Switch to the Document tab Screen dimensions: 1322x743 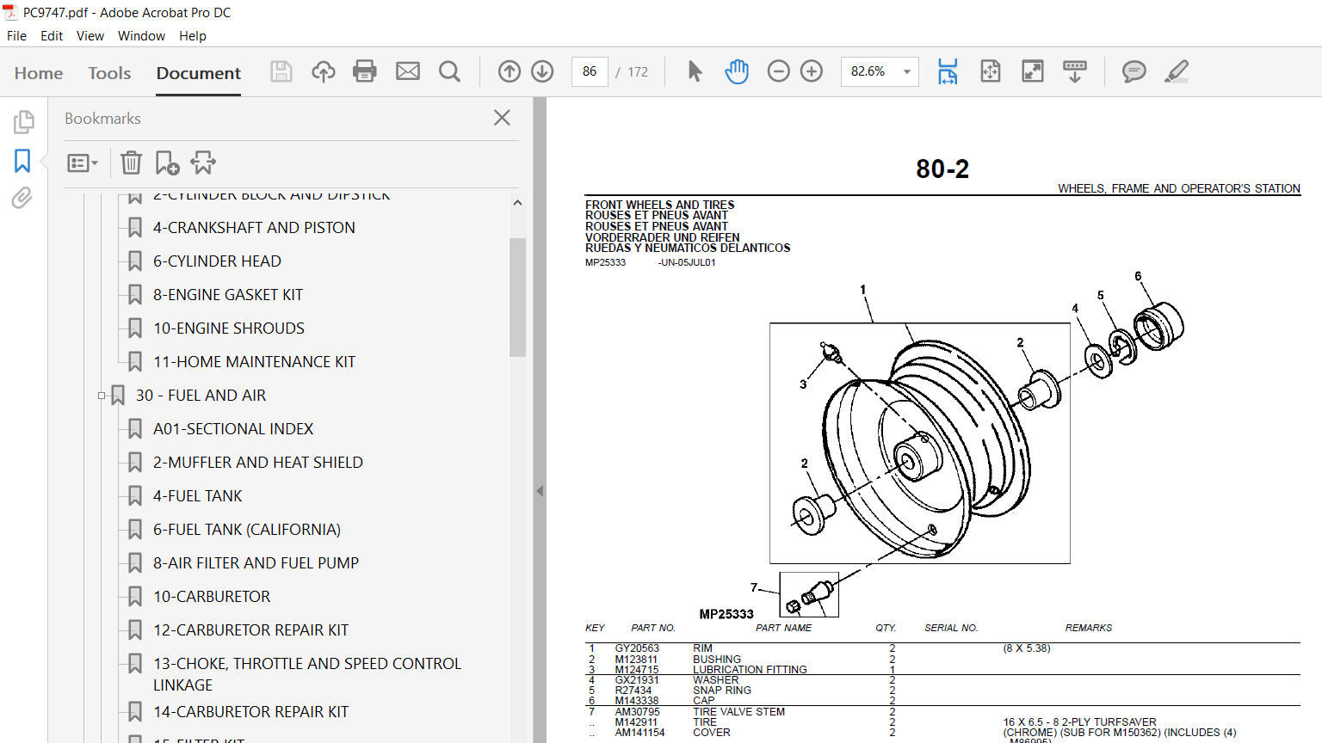(x=199, y=73)
